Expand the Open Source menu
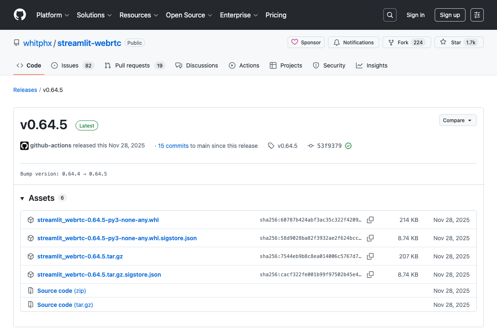Image resolution: width=497 pixels, height=328 pixels. tap(189, 15)
